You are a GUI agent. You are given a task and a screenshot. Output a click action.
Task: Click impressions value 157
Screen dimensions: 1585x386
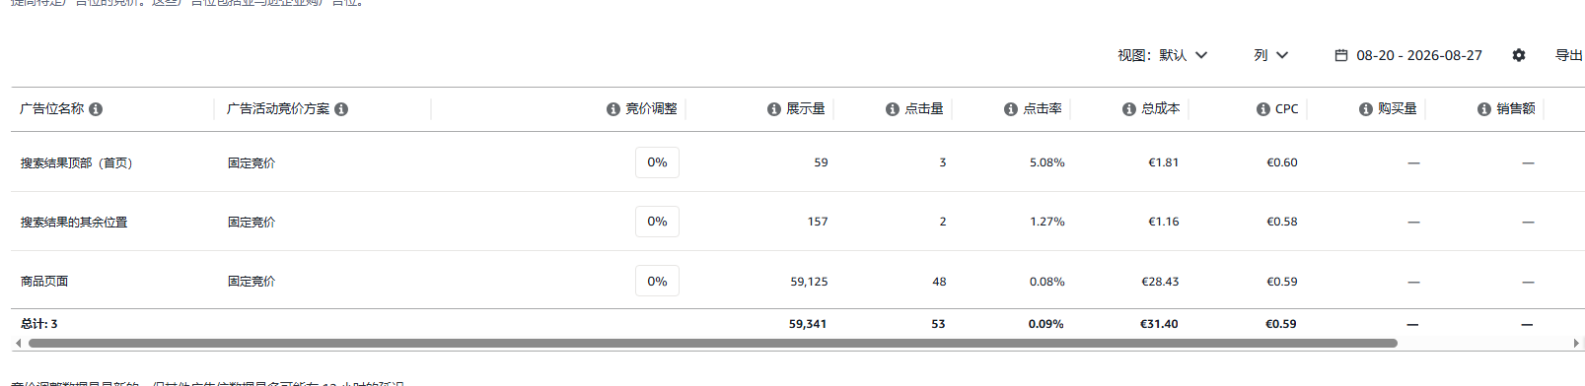[818, 222]
